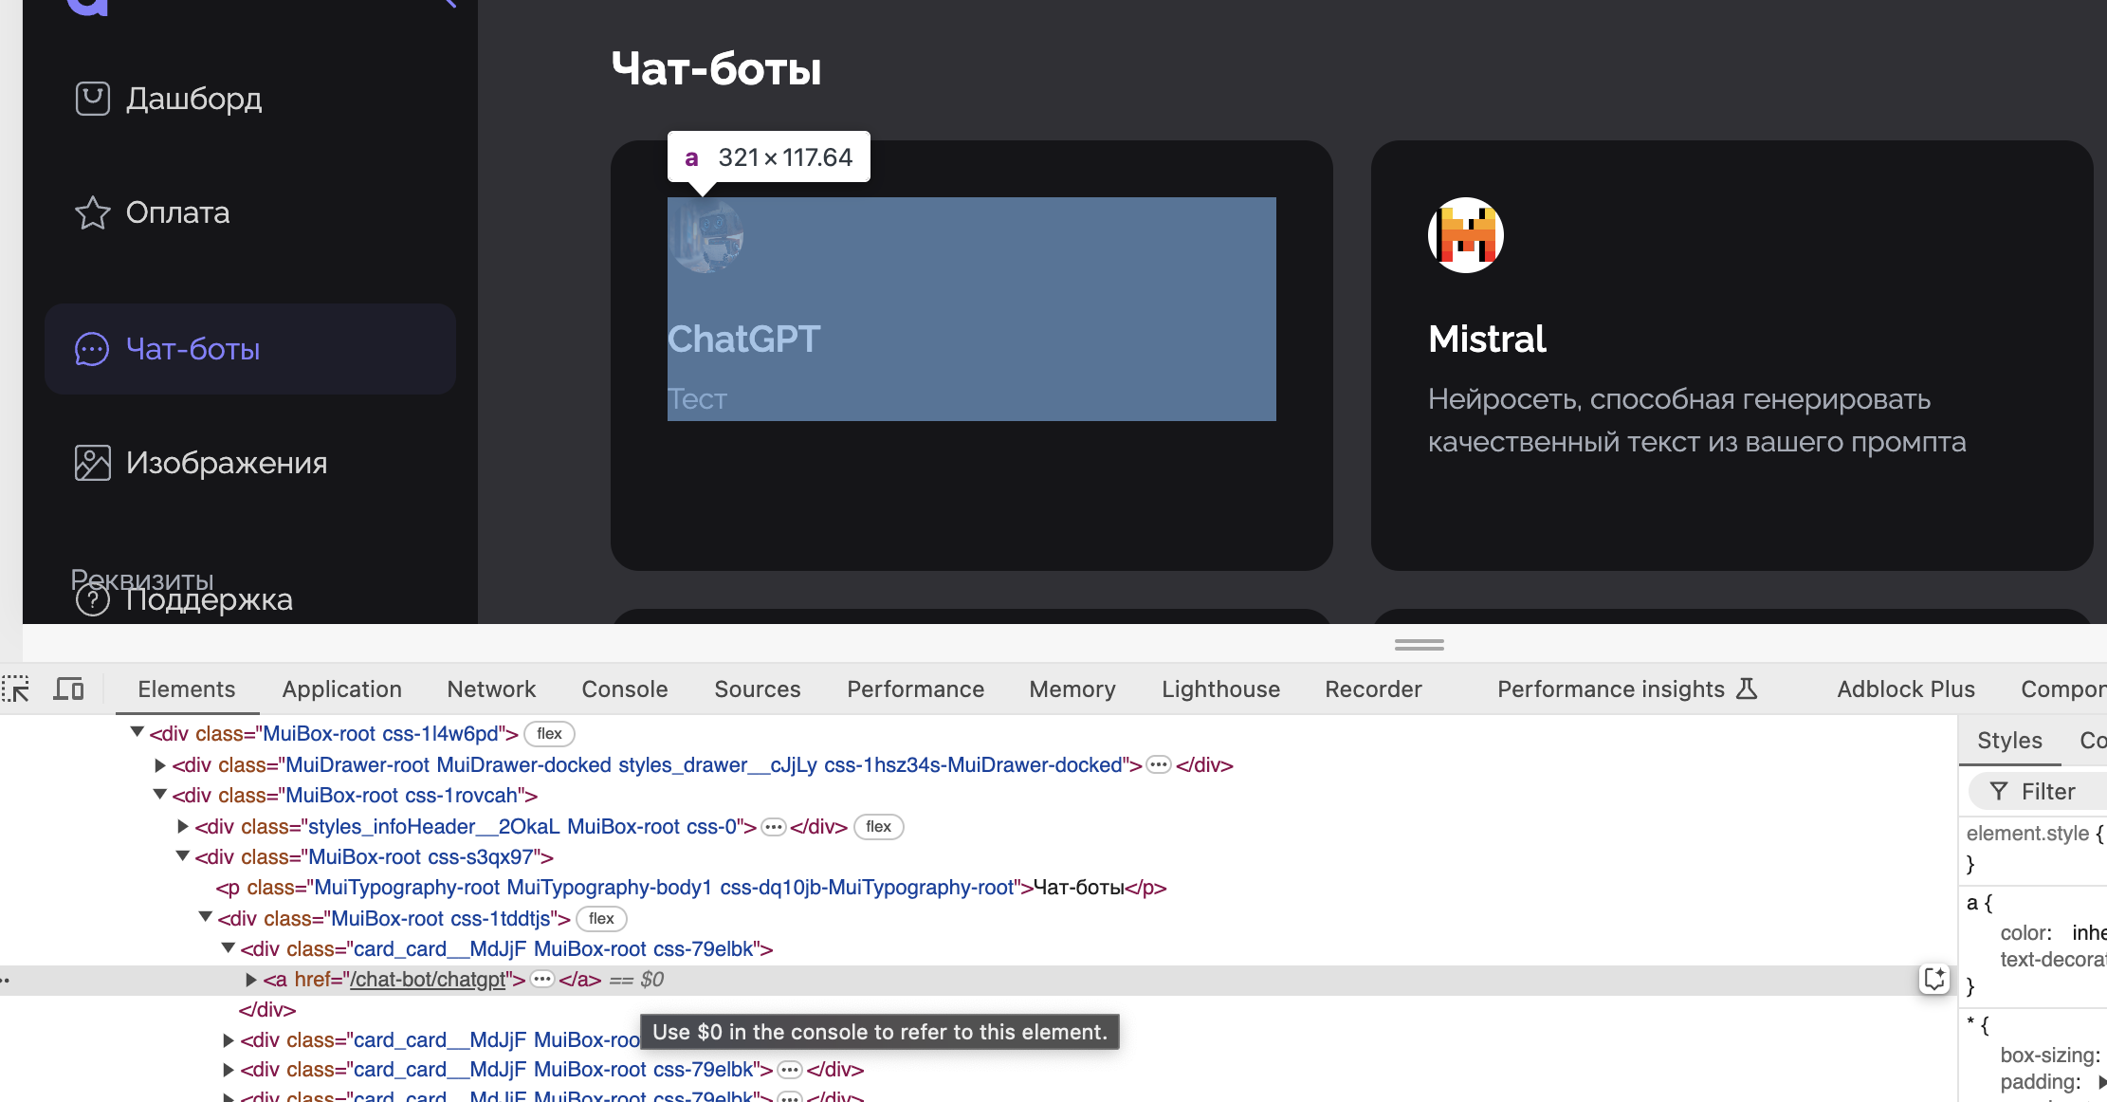Toggle flex badge on the css-1tddtjs div
Image resolution: width=2107 pixels, height=1102 pixels.
pos(601,918)
